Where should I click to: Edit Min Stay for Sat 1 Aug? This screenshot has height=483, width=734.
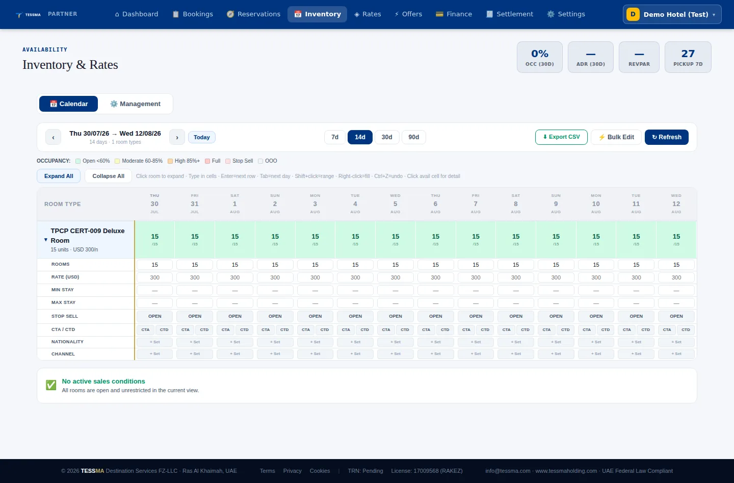(x=235, y=290)
